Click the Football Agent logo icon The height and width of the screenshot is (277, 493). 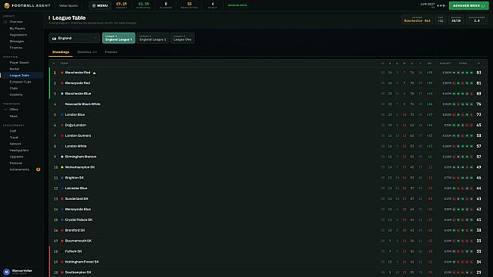pos(7,5)
